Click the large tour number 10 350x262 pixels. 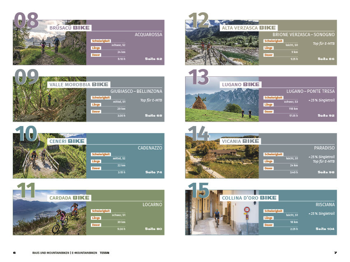point(25,133)
